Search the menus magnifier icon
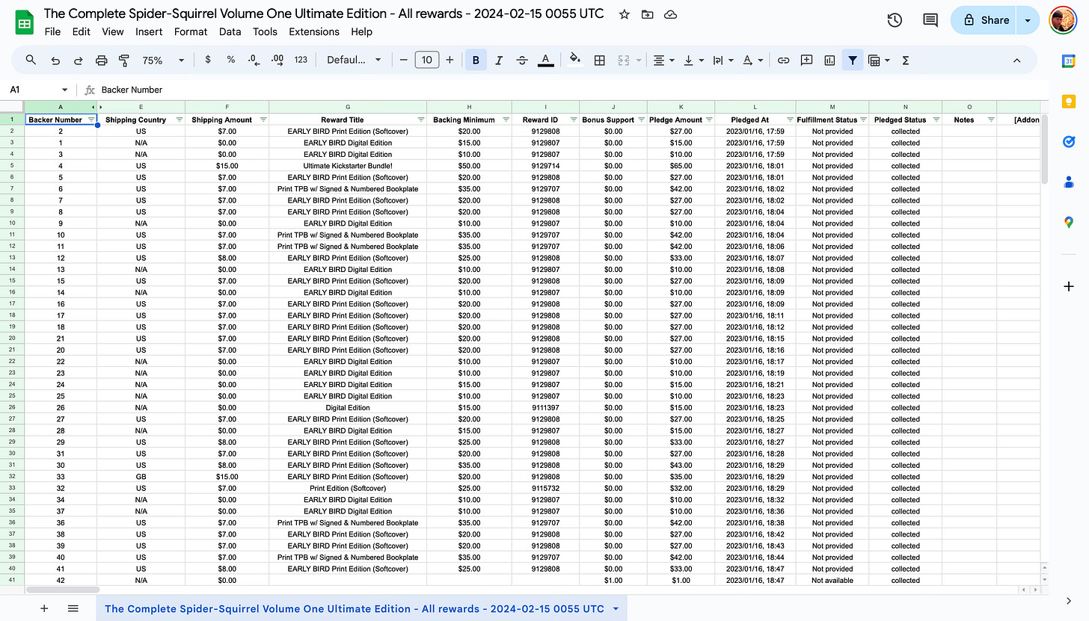1089x621 pixels. pos(31,60)
